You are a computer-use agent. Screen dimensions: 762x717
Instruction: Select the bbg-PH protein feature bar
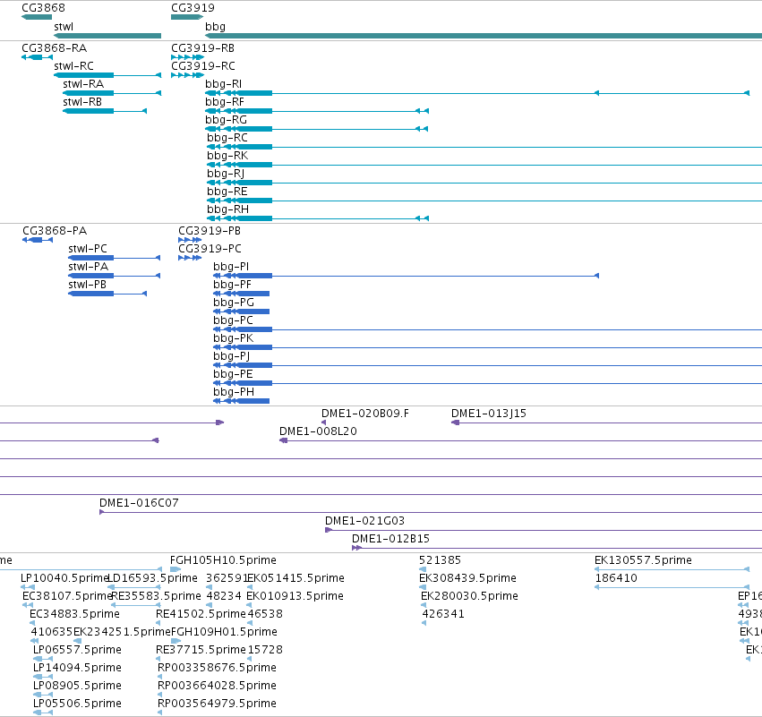(x=242, y=401)
